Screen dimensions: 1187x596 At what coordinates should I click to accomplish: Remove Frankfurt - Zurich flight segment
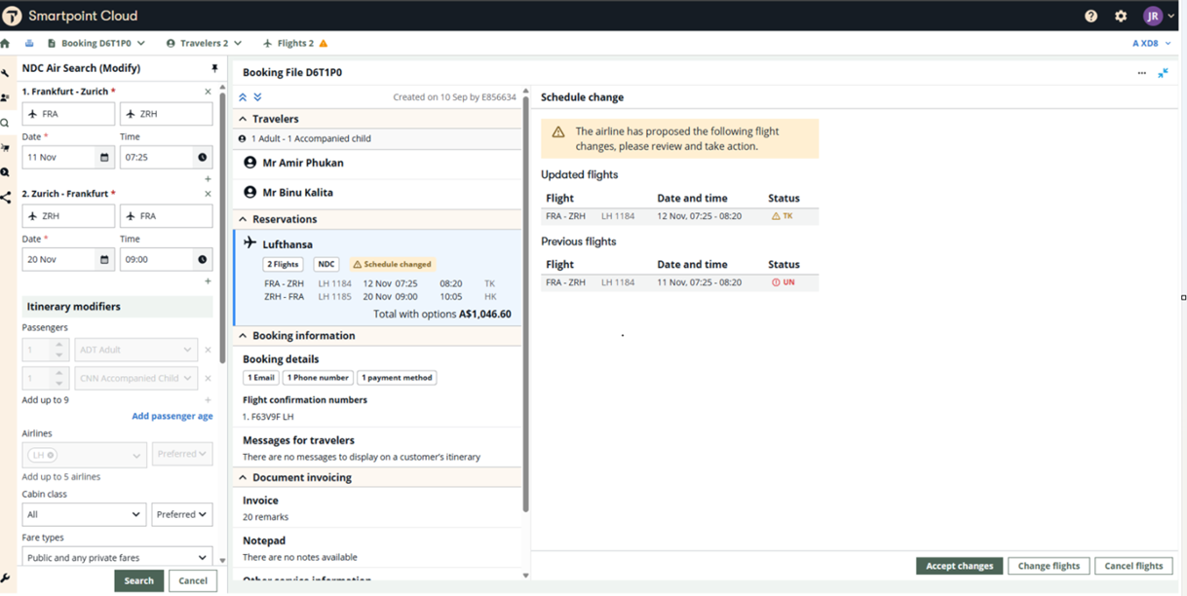coord(208,92)
